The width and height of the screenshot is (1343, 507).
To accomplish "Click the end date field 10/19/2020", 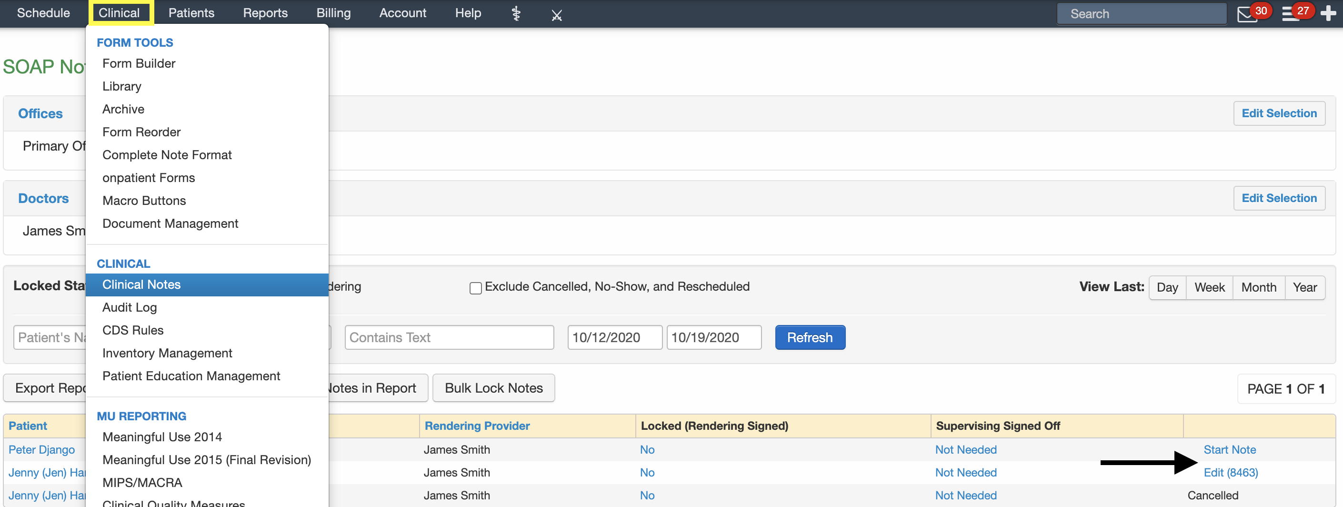I will click(x=714, y=337).
